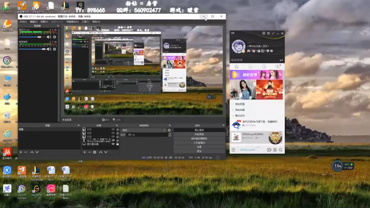Undock the Sources panel via corner icon
Screen dimensions: 370x208
pyautogui.click(x=117, y=125)
